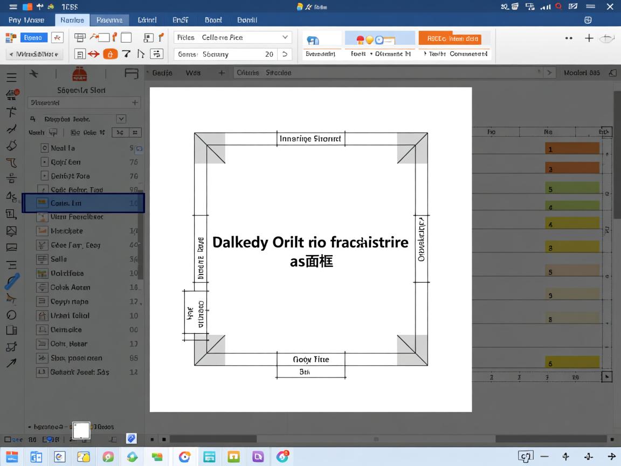621x466 pixels.
Task: Click the red building icon above the panel
Action: tap(80, 74)
